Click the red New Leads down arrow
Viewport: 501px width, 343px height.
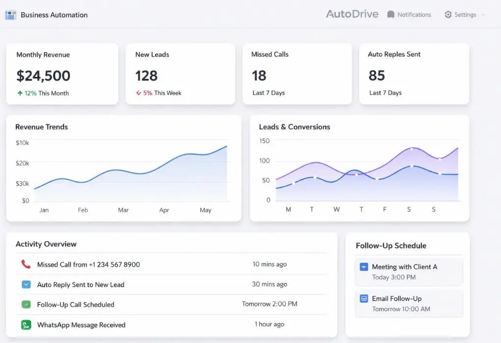pos(139,93)
